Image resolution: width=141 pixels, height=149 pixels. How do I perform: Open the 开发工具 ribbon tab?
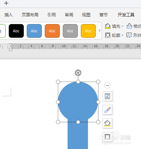click(126, 15)
